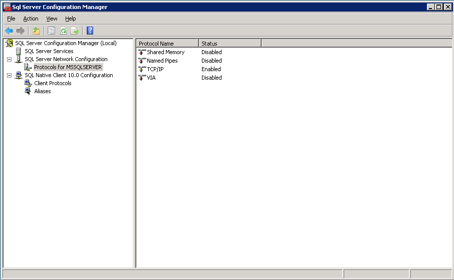The height and width of the screenshot is (280, 454).
Task: Select the Named Pipes protocol row
Action: (162, 61)
